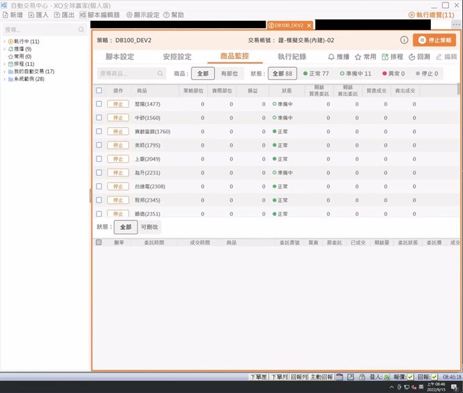
Task: Tick the checkbox for 中砂(1560) row
Action: (99, 118)
